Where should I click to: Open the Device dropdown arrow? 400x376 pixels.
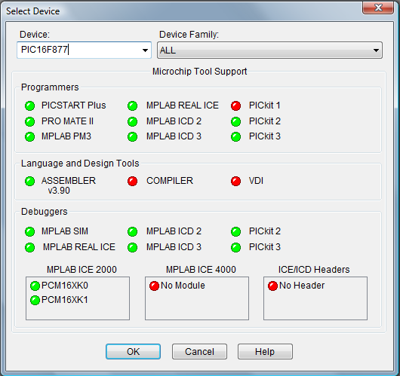point(145,50)
